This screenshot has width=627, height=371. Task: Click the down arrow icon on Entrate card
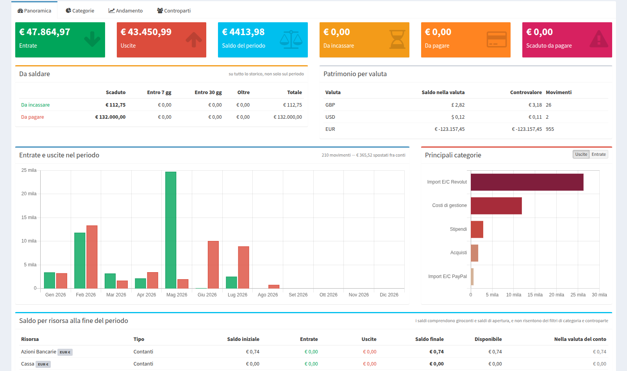pos(92,39)
